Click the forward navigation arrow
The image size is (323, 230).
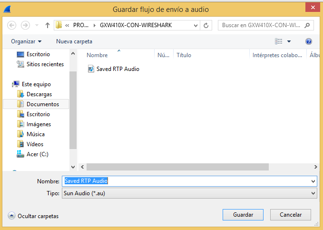[25, 25]
